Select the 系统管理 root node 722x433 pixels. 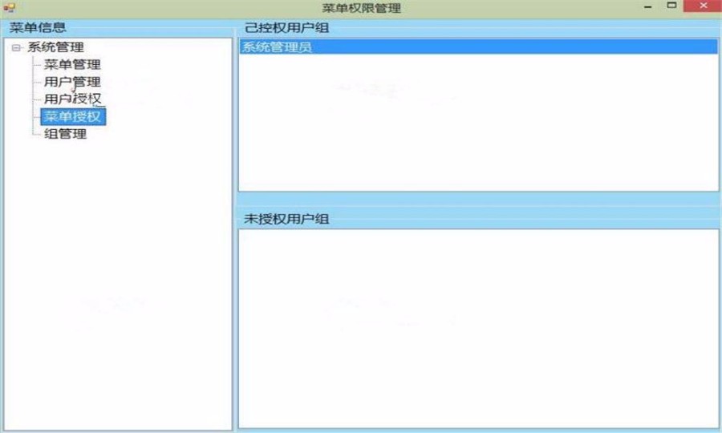[x=55, y=47]
